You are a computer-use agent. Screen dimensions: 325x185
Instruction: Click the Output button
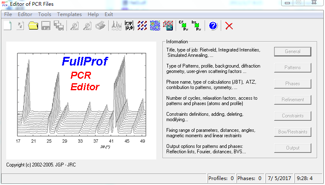pos(293,148)
